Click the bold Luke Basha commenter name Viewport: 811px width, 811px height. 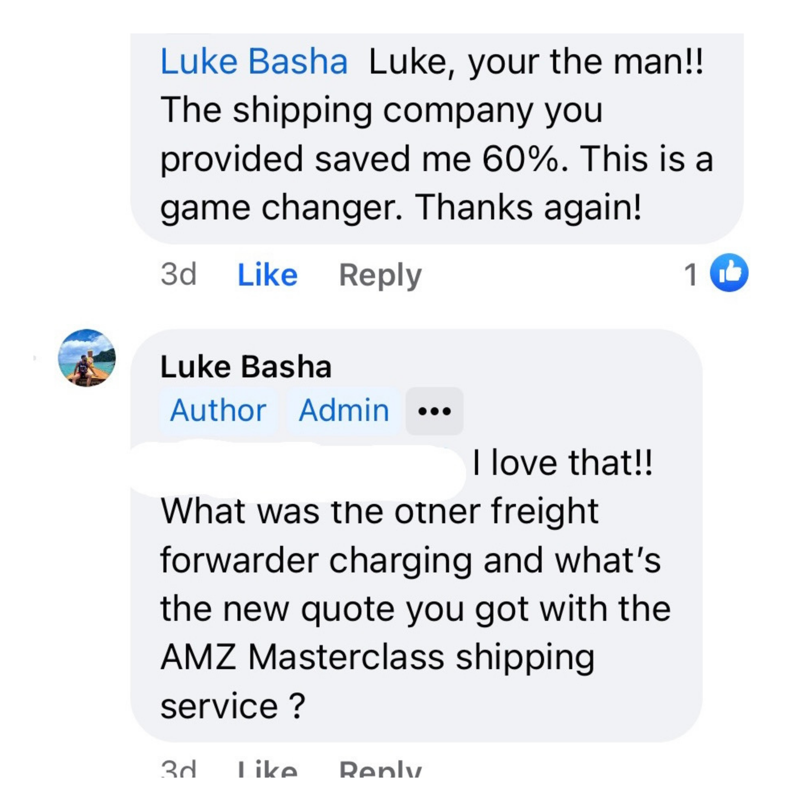pyautogui.click(x=246, y=367)
